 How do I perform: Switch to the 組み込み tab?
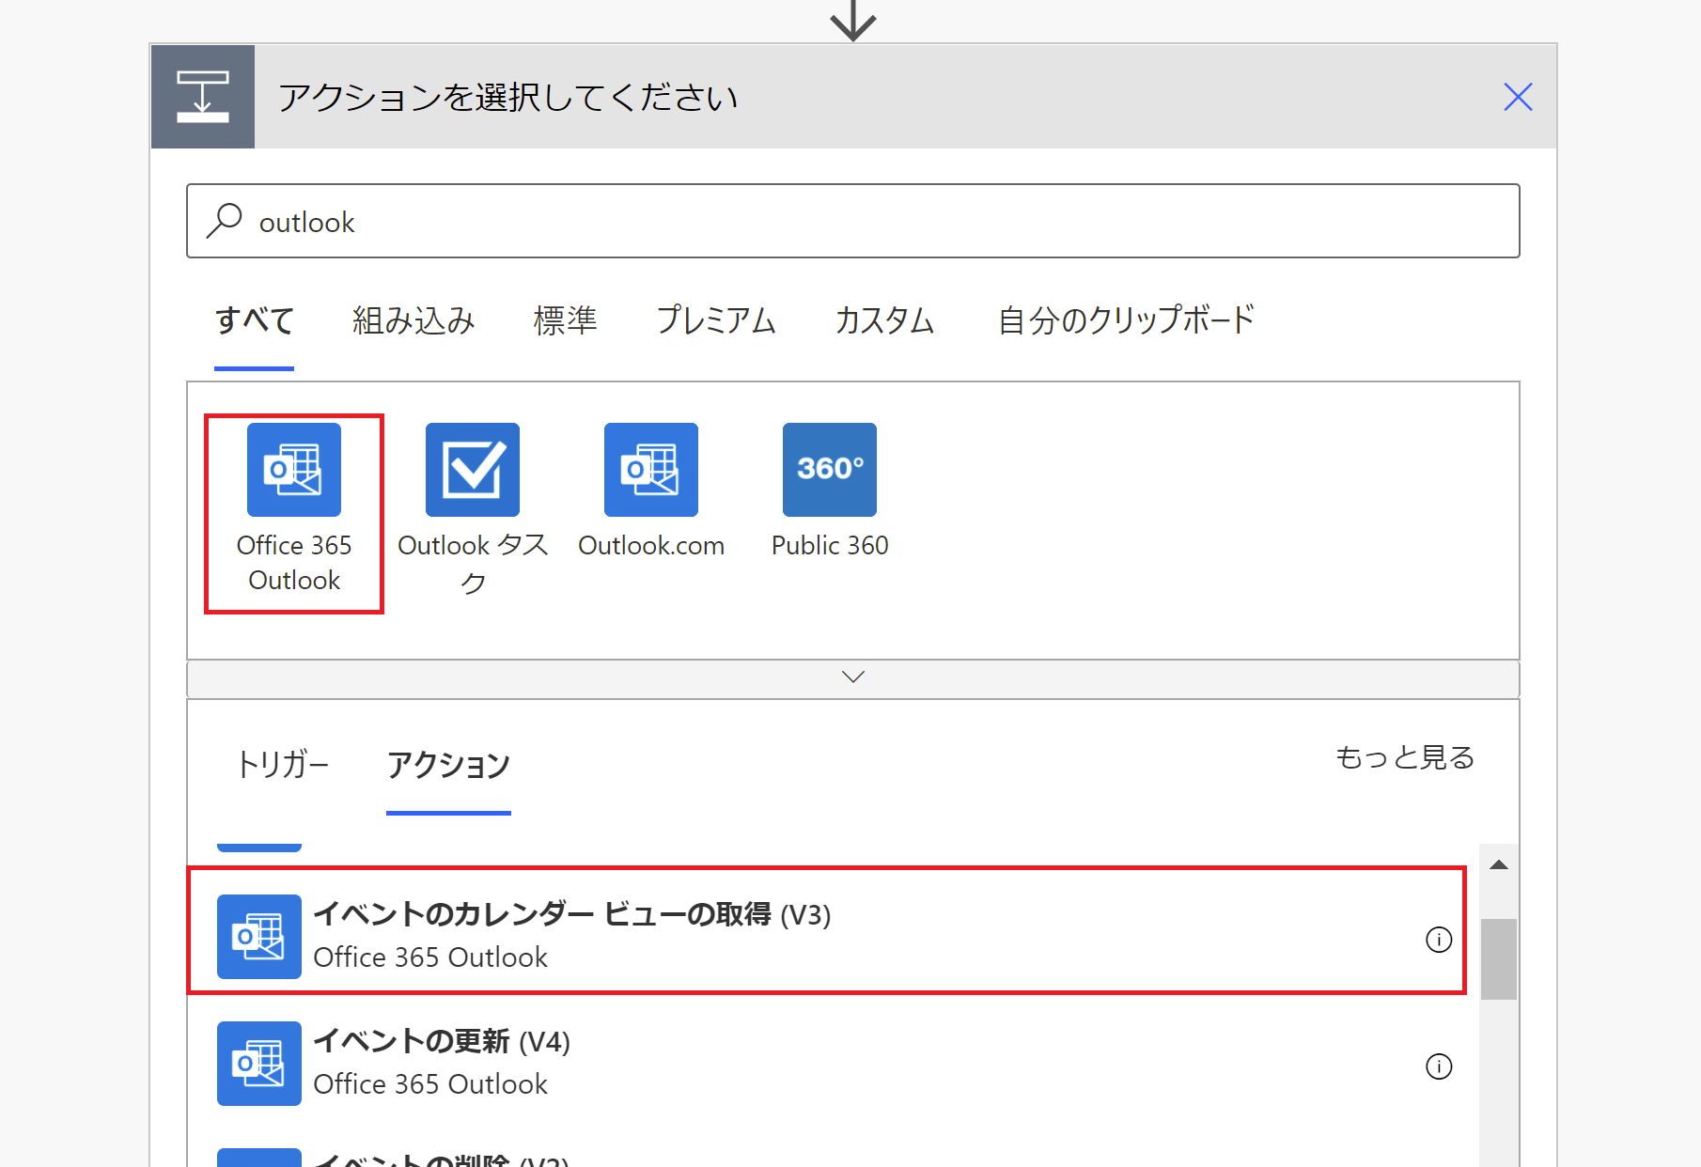coord(414,320)
